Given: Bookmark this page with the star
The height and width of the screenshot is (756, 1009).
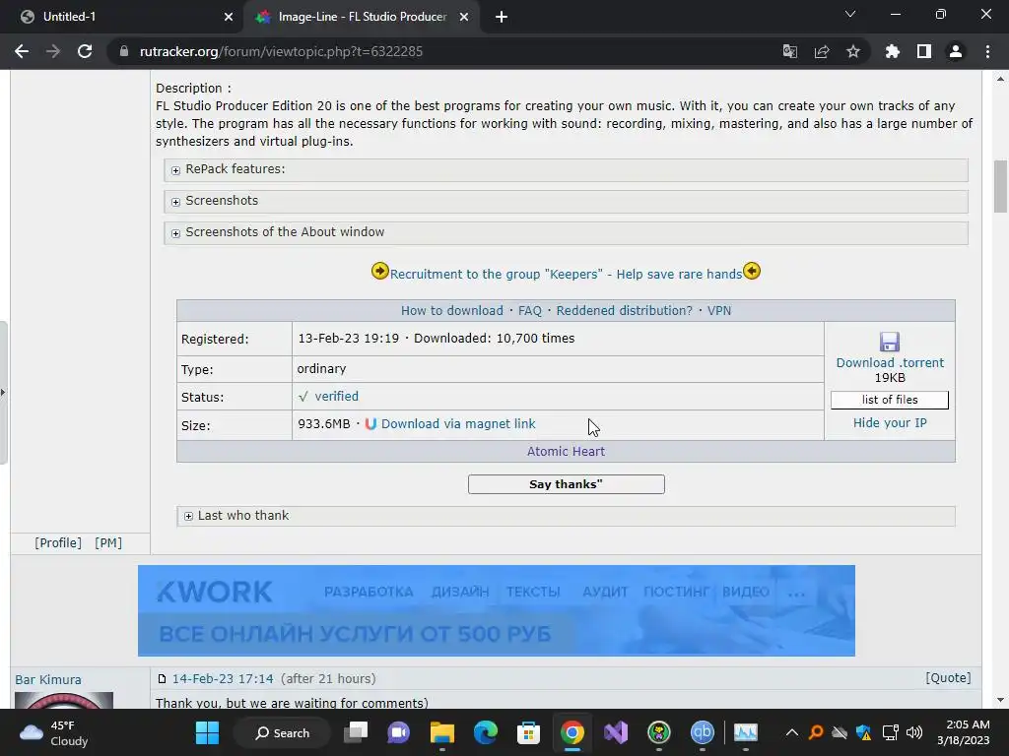Looking at the screenshot, I should 853,51.
